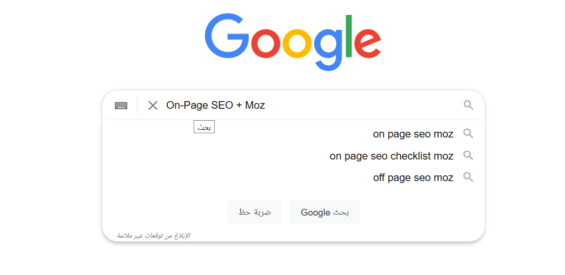Open the 'الإبلاغ عن توقعات غير ملائمة' link
565x275 pixels.
click(x=154, y=235)
